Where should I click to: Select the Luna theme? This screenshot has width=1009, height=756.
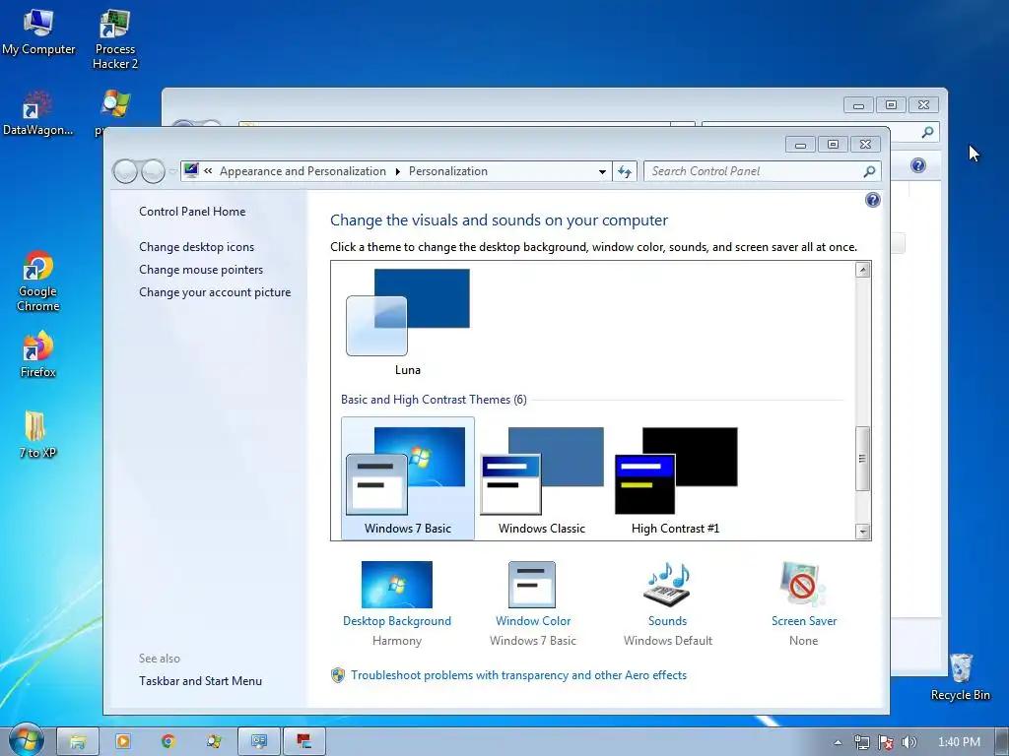(x=408, y=322)
